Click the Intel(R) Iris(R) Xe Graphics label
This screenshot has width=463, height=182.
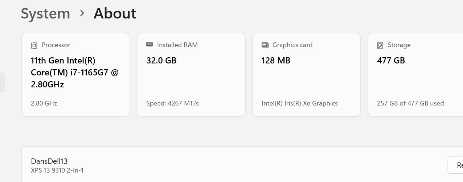(300, 103)
